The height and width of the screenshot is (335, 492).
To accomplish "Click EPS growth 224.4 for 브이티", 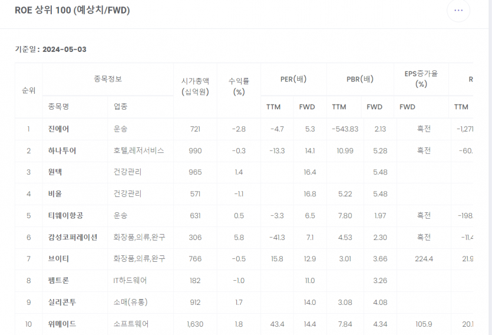I will [x=424, y=259].
